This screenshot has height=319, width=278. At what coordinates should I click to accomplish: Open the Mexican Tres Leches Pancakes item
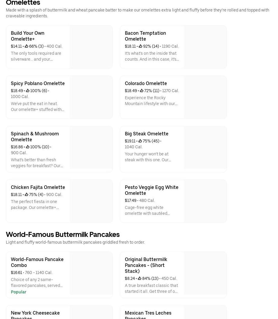pyautogui.click(x=148, y=314)
